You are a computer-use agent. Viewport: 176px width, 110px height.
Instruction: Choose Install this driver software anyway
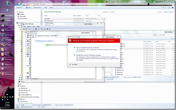96,57
